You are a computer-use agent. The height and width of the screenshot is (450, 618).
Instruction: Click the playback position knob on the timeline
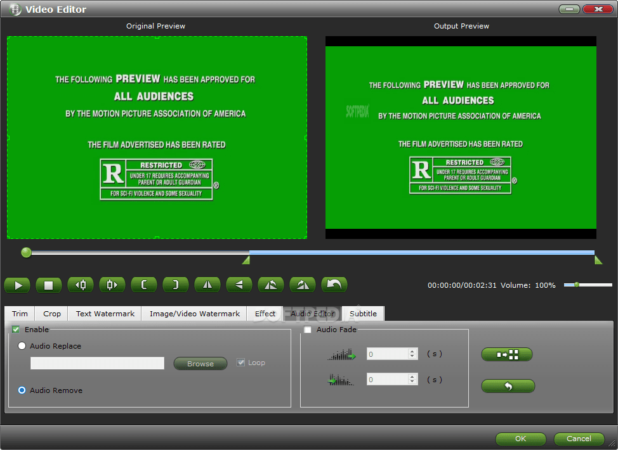(27, 252)
